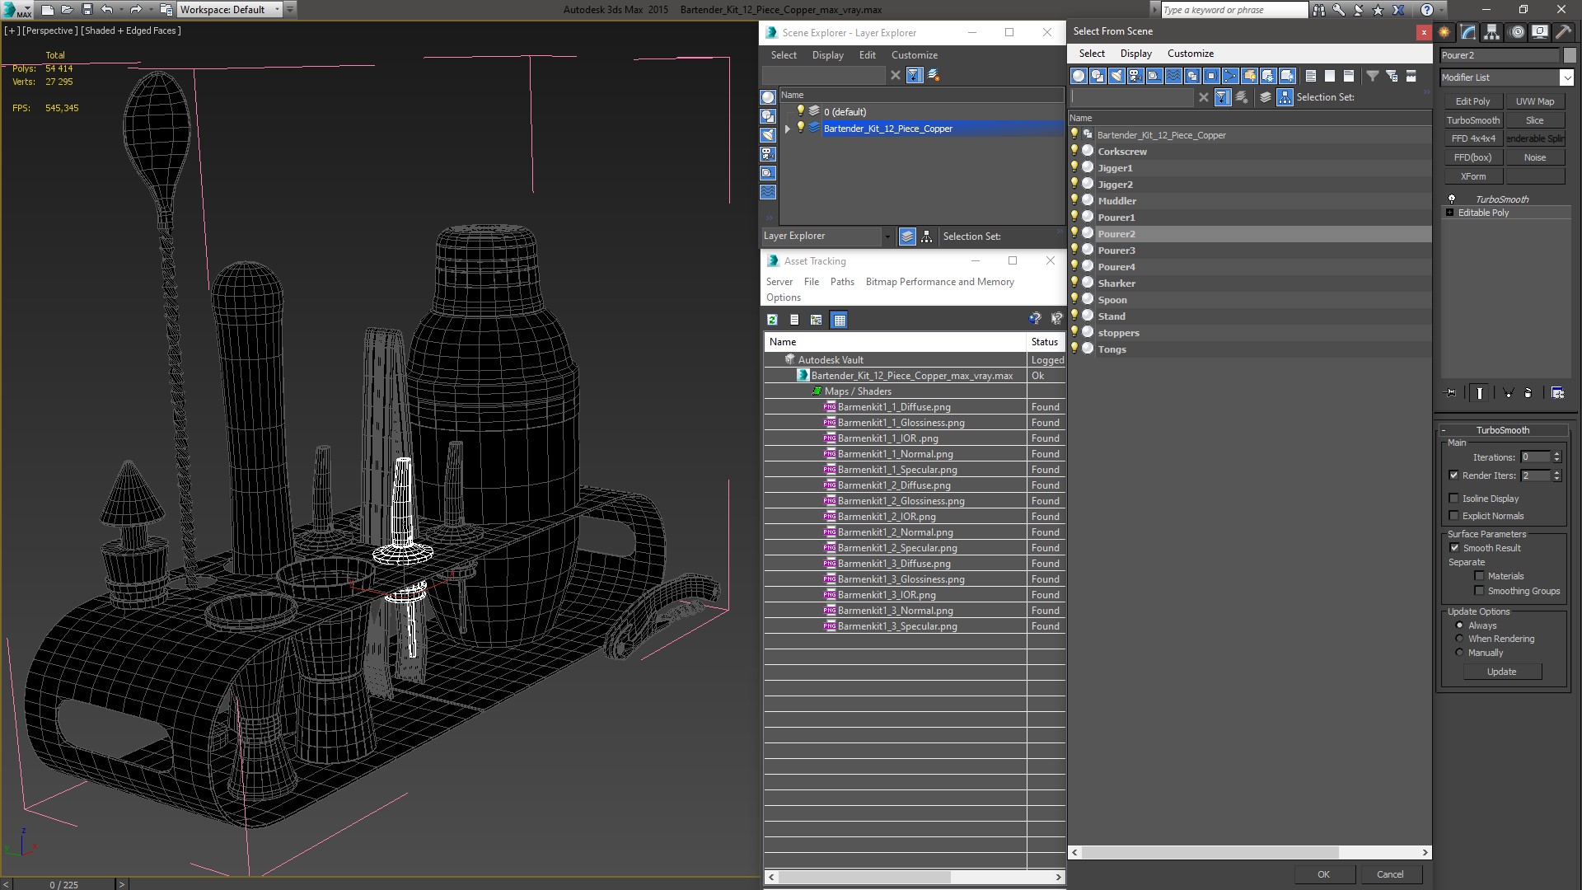Expand Editable Poly in modifier stack
1582x890 pixels.
click(1450, 213)
